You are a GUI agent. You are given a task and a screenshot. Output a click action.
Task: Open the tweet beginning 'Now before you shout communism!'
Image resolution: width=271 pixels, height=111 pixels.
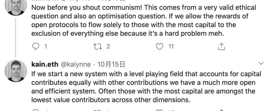(144, 20)
